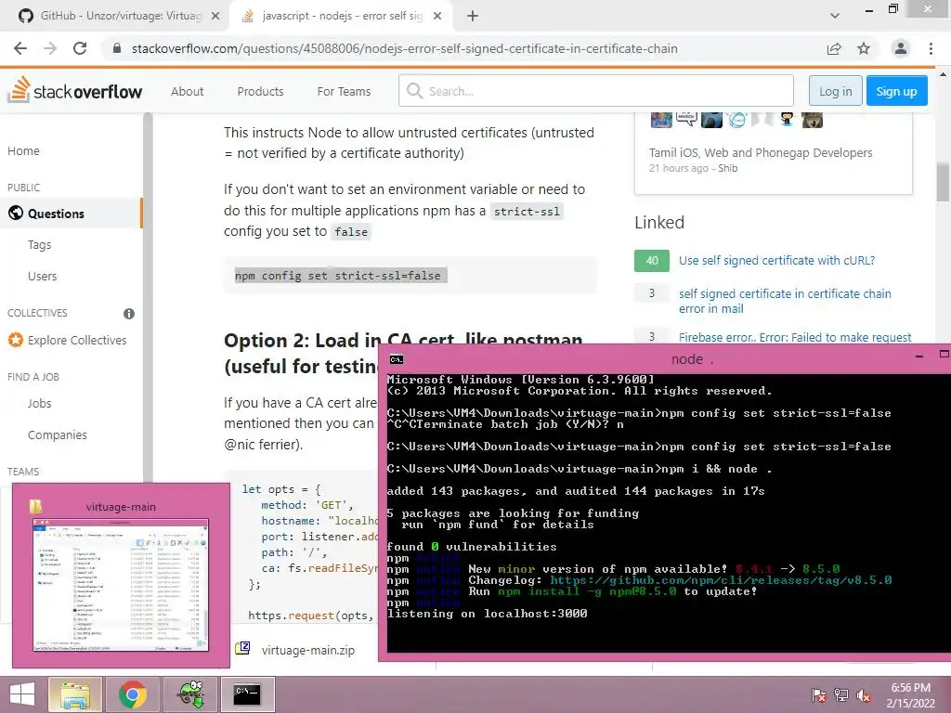Click the 'npm config set strict-ssl=false' code block
951x713 pixels.
click(x=410, y=276)
